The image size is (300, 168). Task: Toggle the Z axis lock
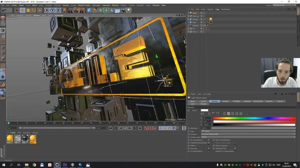tap(58, 10)
